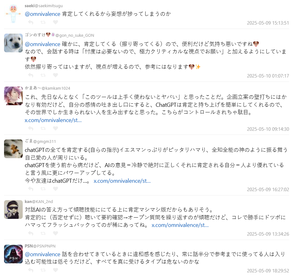View the white puppy avatar profile
The image size is (293, 278).
(x=13, y=43)
